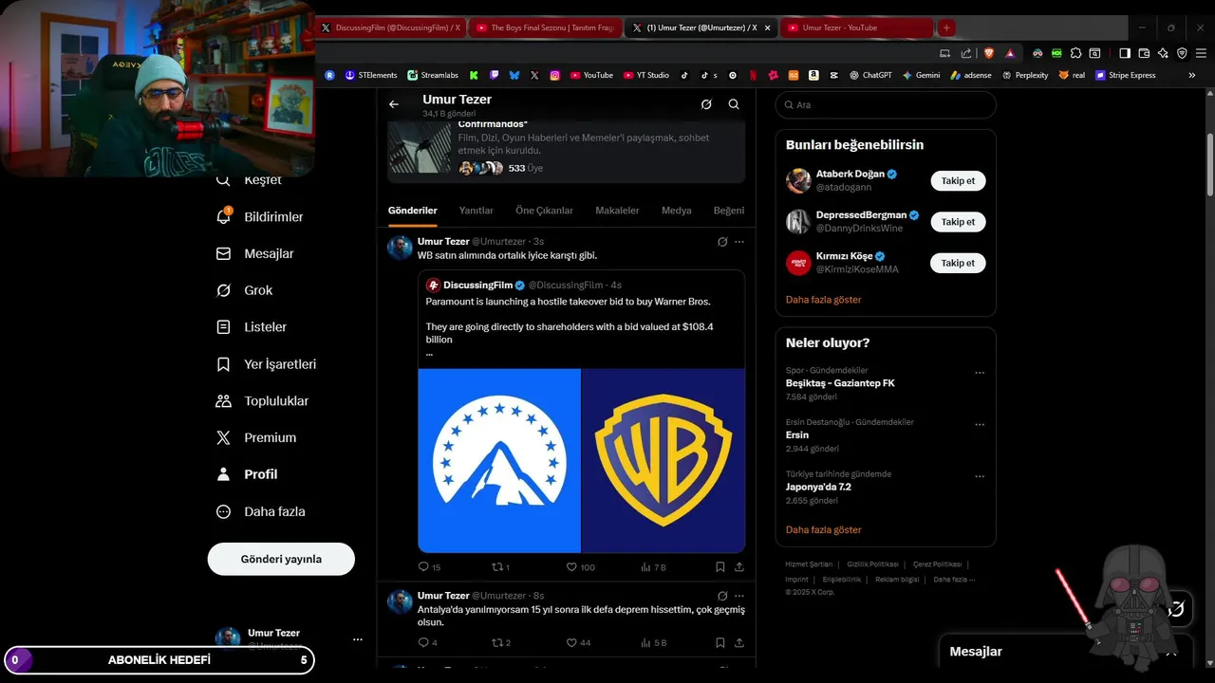The image size is (1215, 683).
Task: Click the Ara search field
Action: (886, 104)
